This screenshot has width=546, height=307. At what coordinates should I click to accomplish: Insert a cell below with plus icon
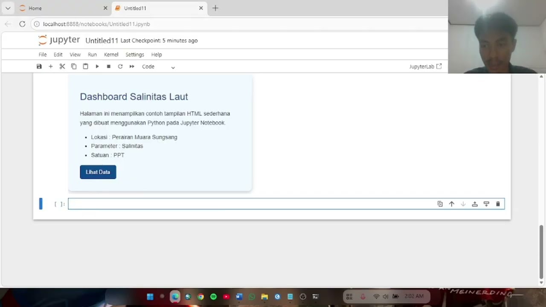click(51, 67)
